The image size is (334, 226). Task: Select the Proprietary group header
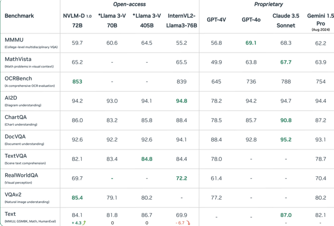pos(269,4)
